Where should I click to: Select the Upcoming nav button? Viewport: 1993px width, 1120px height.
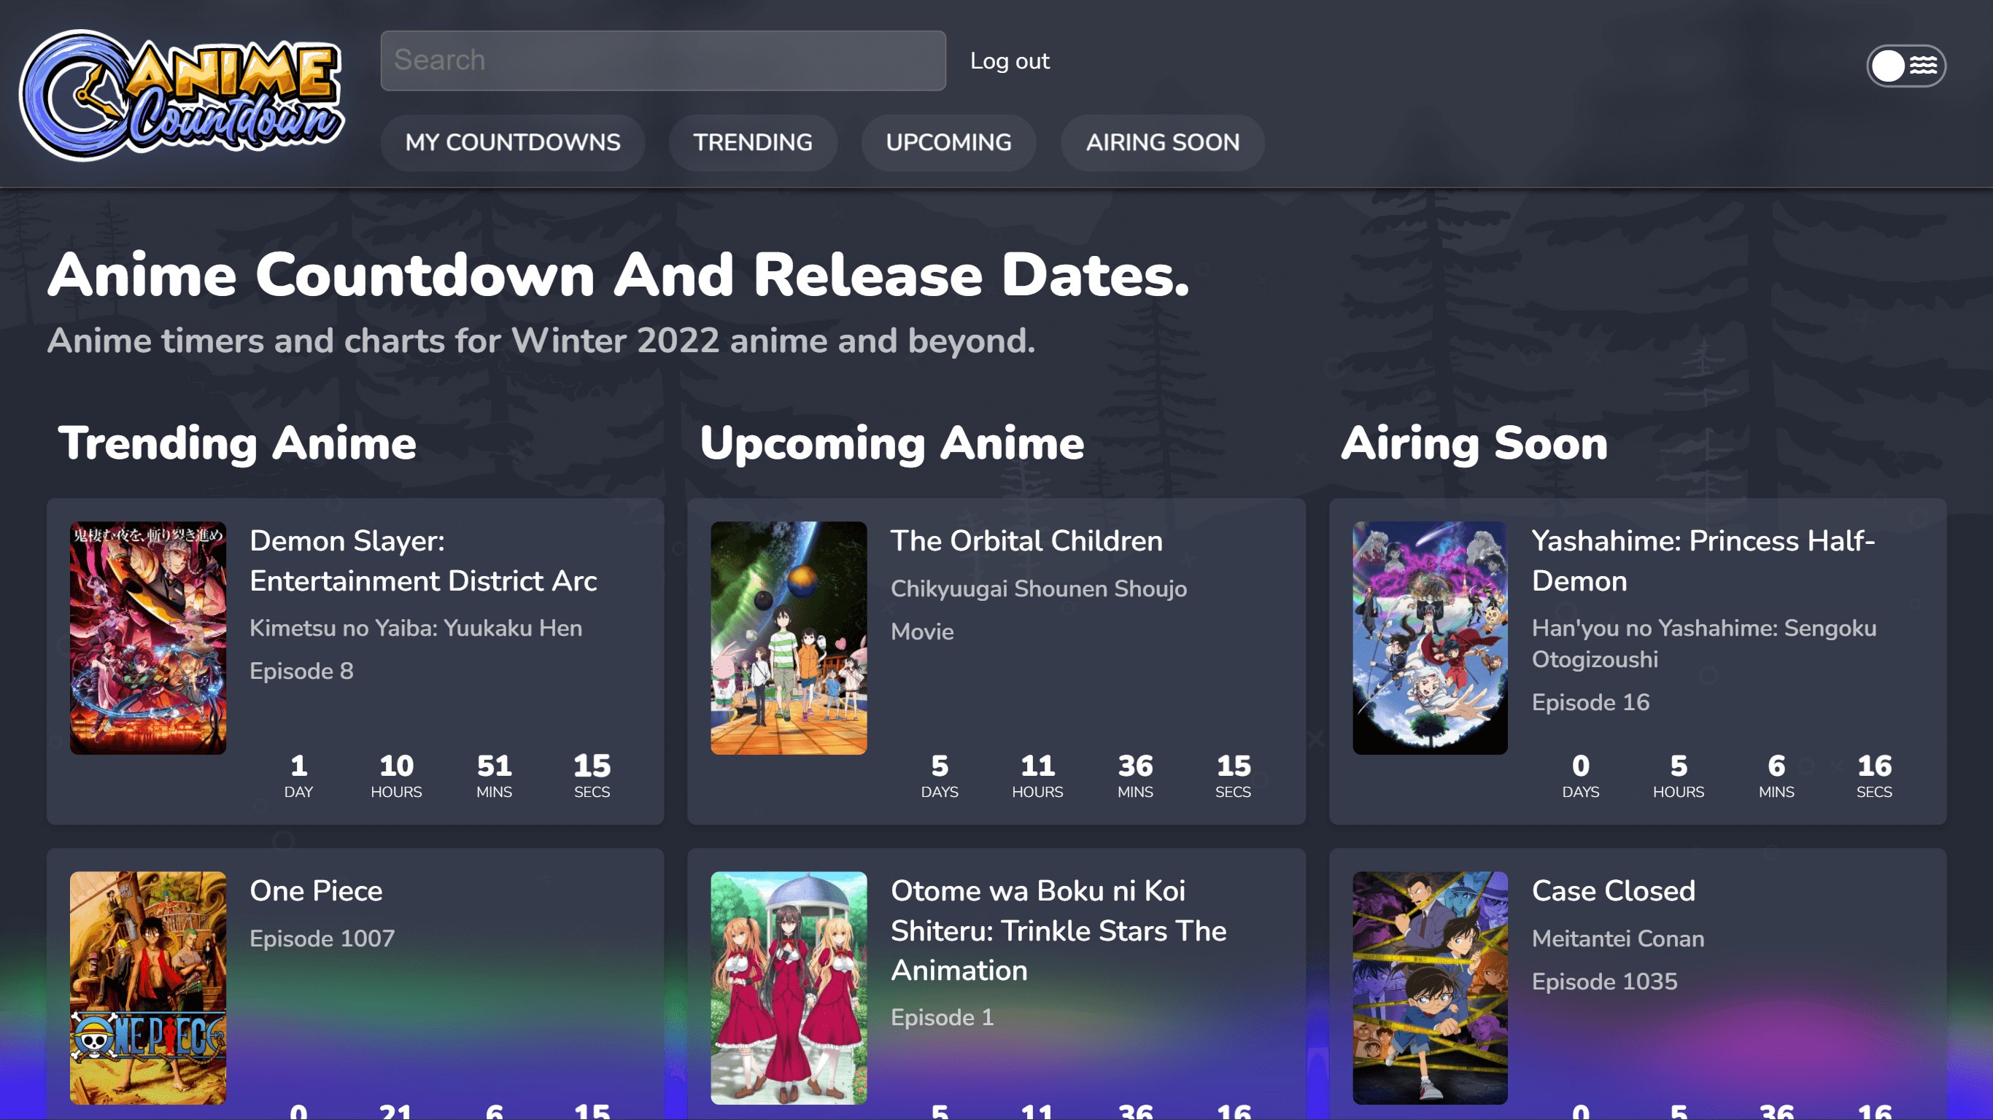click(948, 142)
